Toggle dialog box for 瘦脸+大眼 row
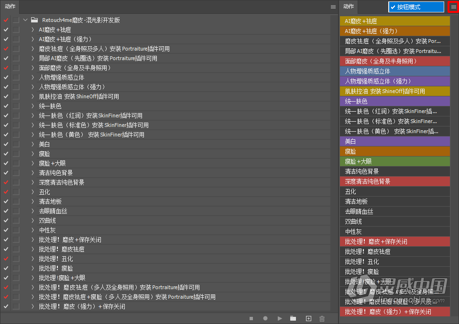This screenshot has height=324, width=459. pos(16,163)
